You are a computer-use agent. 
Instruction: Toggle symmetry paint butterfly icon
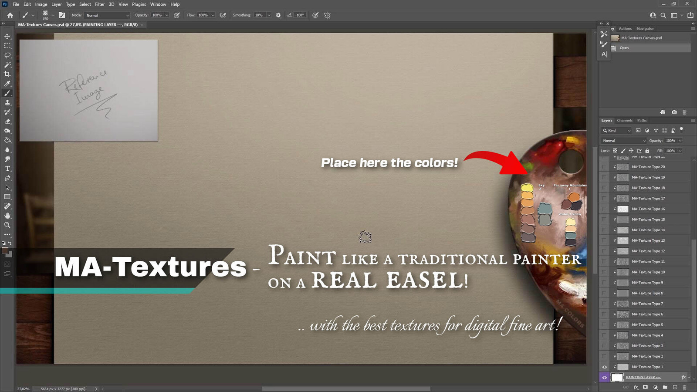[327, 15]
